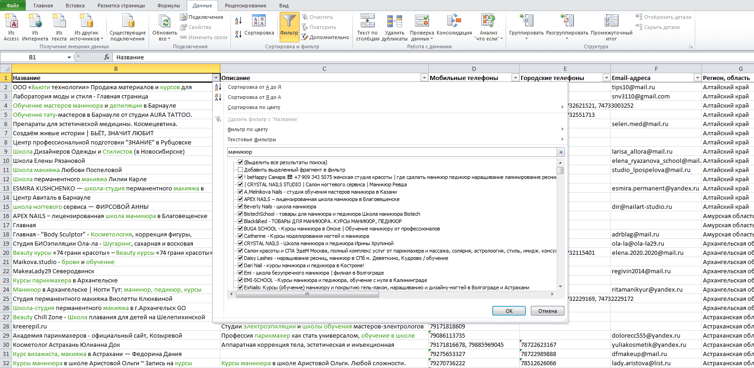Open the Email-адреса filter dropdown
Viewport: 754px width, 368px height.
point(697,78)
